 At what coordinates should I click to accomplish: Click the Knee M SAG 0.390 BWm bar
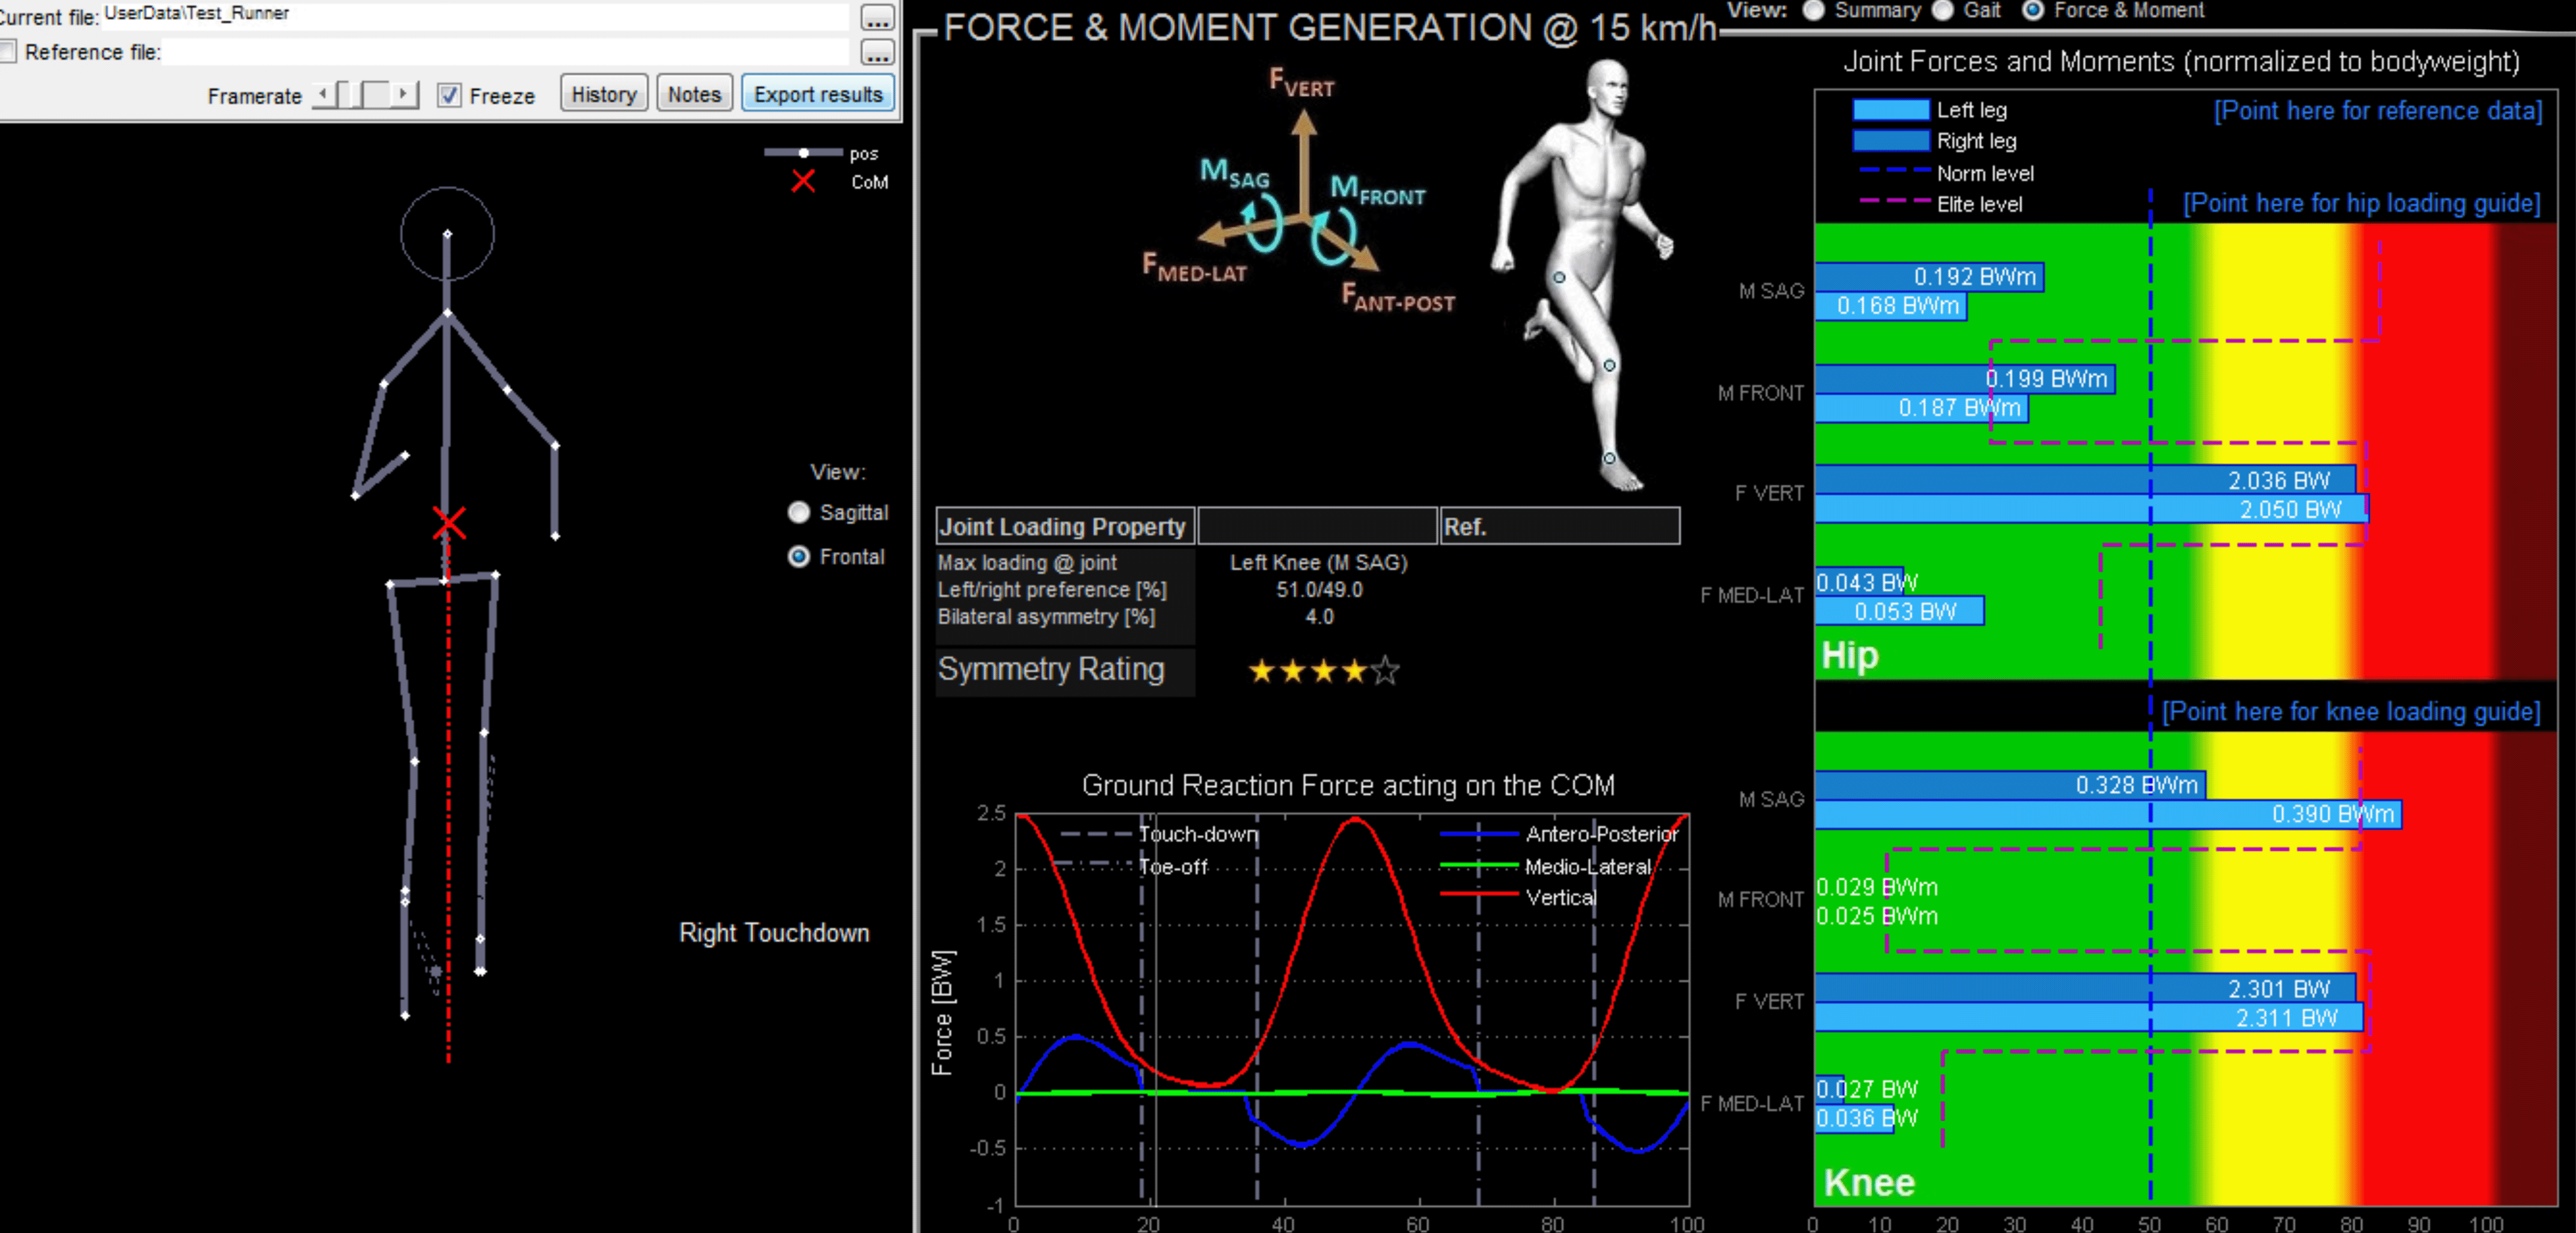tap(2108, 814)
